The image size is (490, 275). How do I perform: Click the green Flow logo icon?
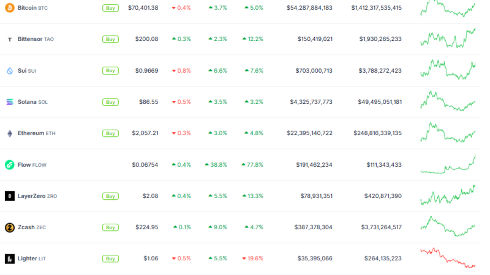(x=10, y=165)
